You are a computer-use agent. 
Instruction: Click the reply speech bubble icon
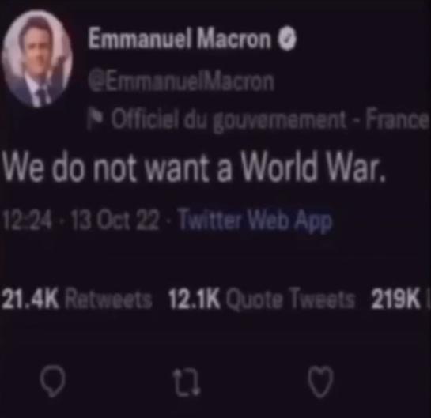pyautogui.click(x=52, y=381)
